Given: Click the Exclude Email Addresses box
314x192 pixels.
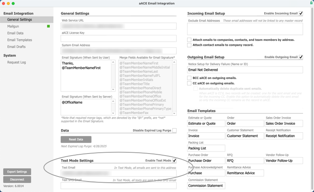Looking at the screenshot, I should 245,29.
